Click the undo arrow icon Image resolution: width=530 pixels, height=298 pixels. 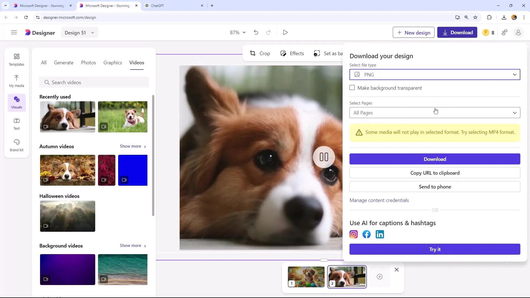(256, 32)
